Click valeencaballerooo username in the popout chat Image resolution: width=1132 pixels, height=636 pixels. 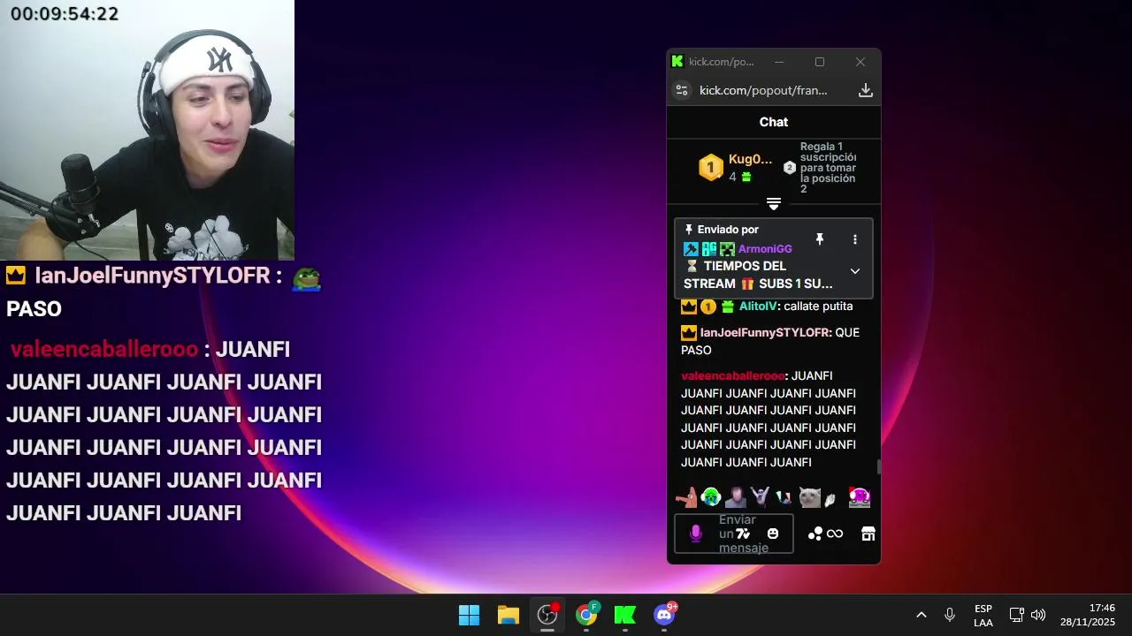732,376
